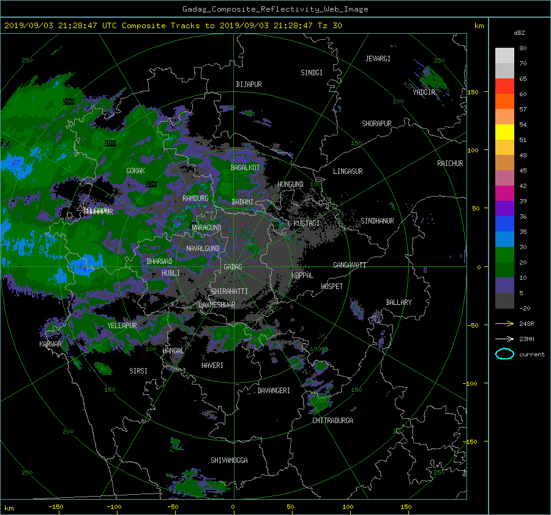Click the magenta 39 dBZ swatch
Image resolution: width=551 pixels, height=515 pixels.
coord(504,194)
